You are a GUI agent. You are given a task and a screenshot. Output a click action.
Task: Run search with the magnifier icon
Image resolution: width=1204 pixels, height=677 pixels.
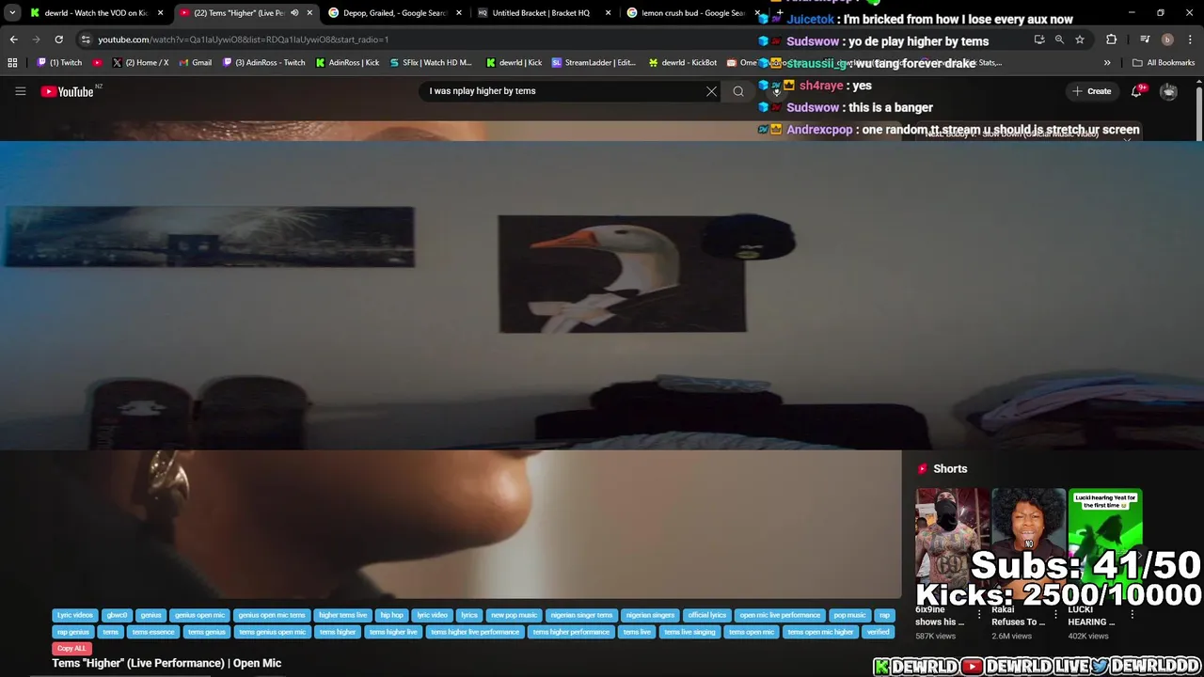738,91
